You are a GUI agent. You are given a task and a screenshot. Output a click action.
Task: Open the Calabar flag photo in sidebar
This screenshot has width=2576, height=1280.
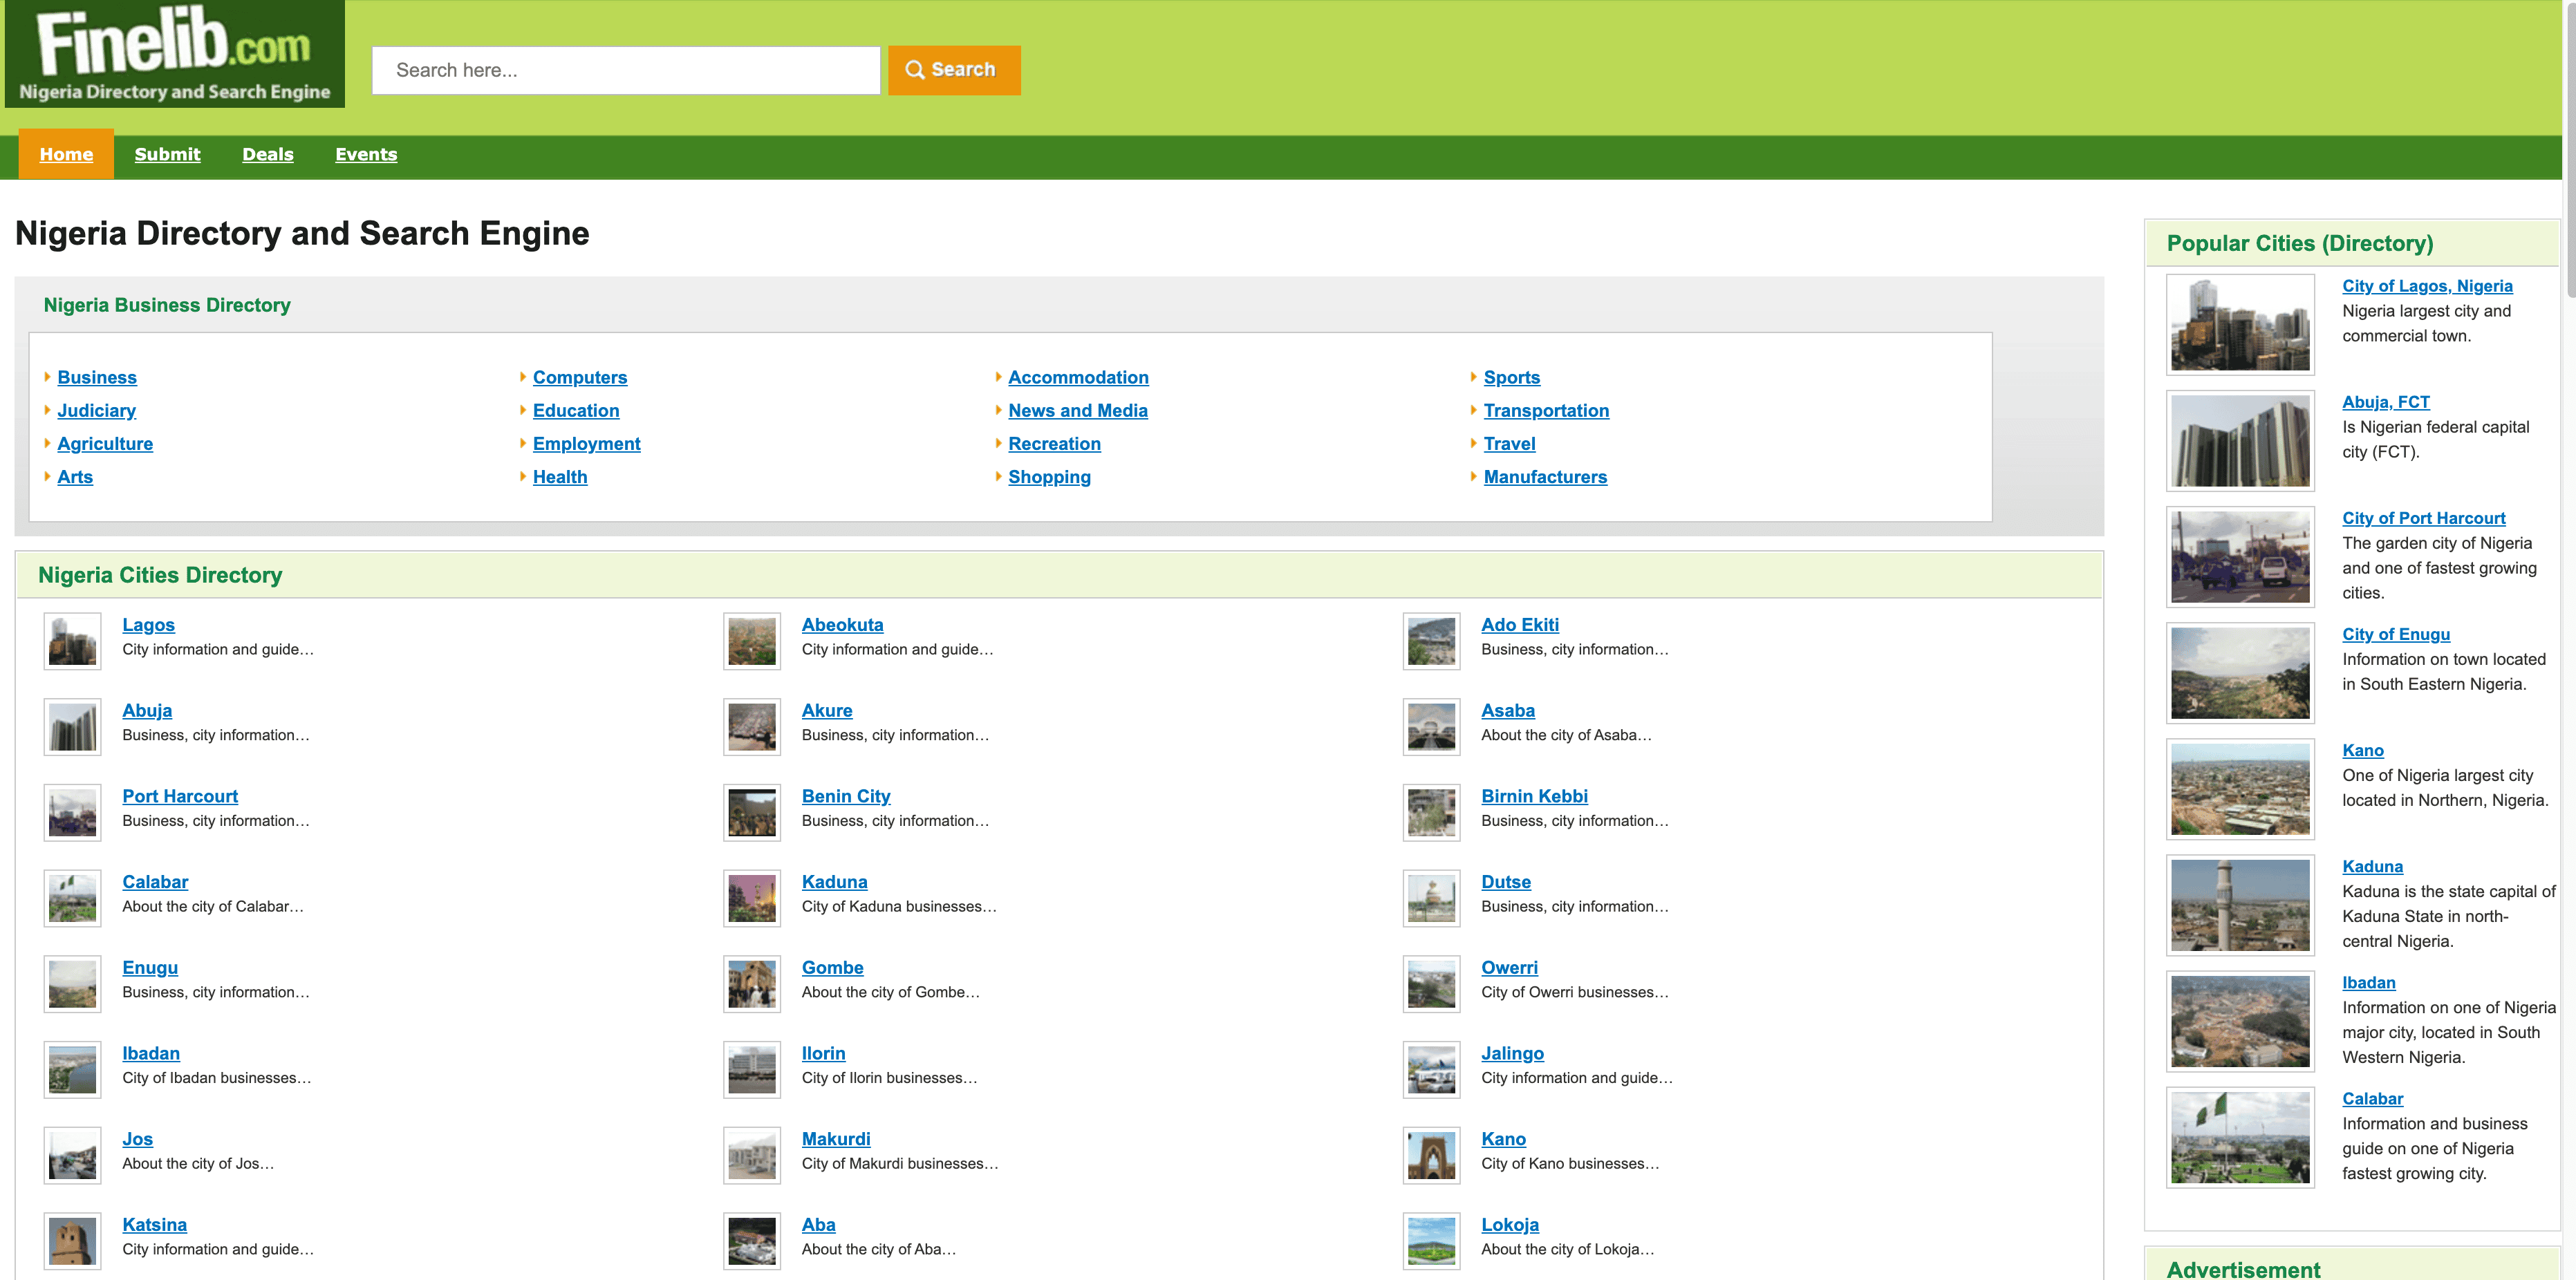coord(2239,1137)
